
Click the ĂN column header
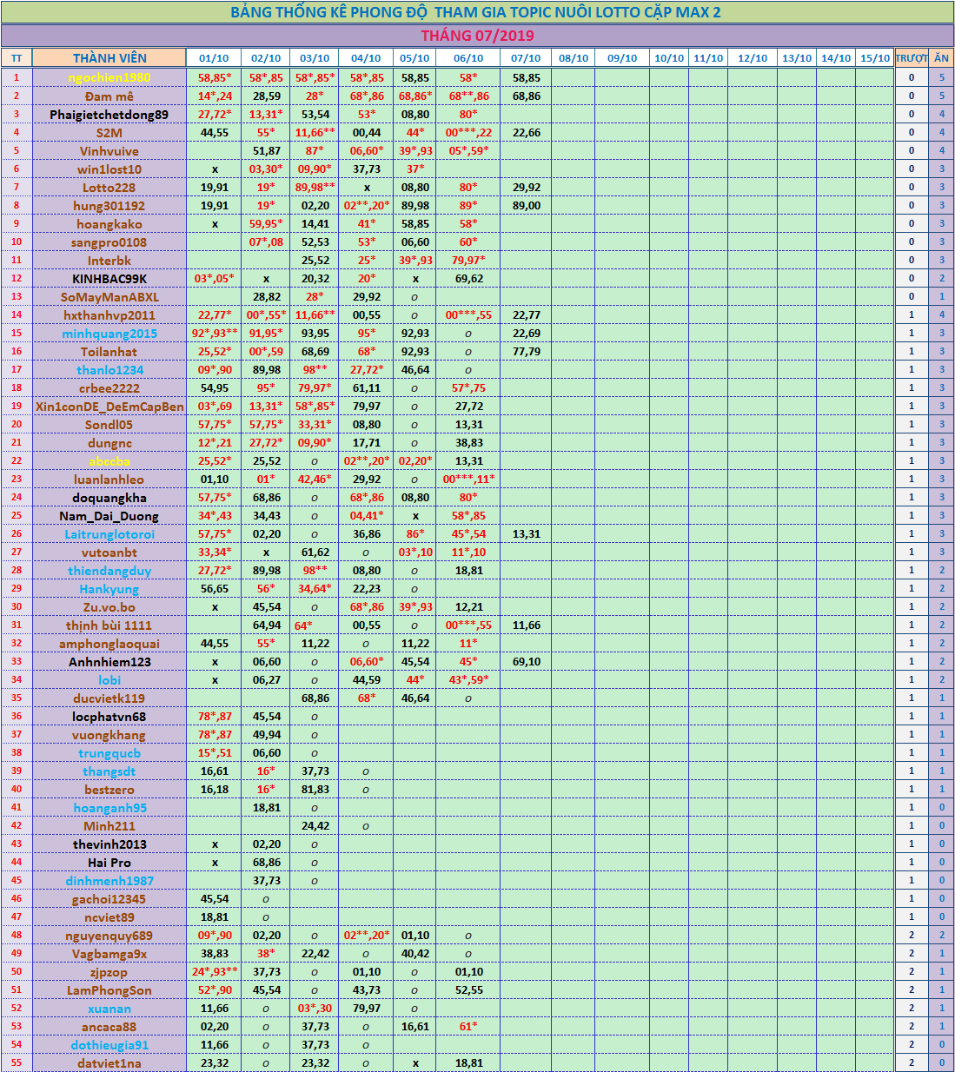942,58
